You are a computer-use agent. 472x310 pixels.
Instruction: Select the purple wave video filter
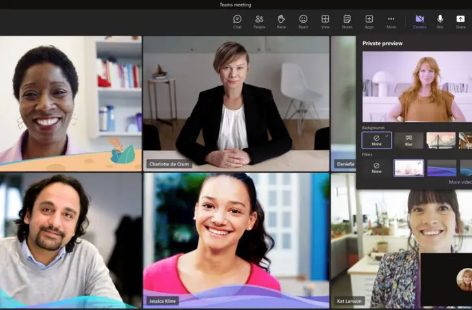coord(442,167)
